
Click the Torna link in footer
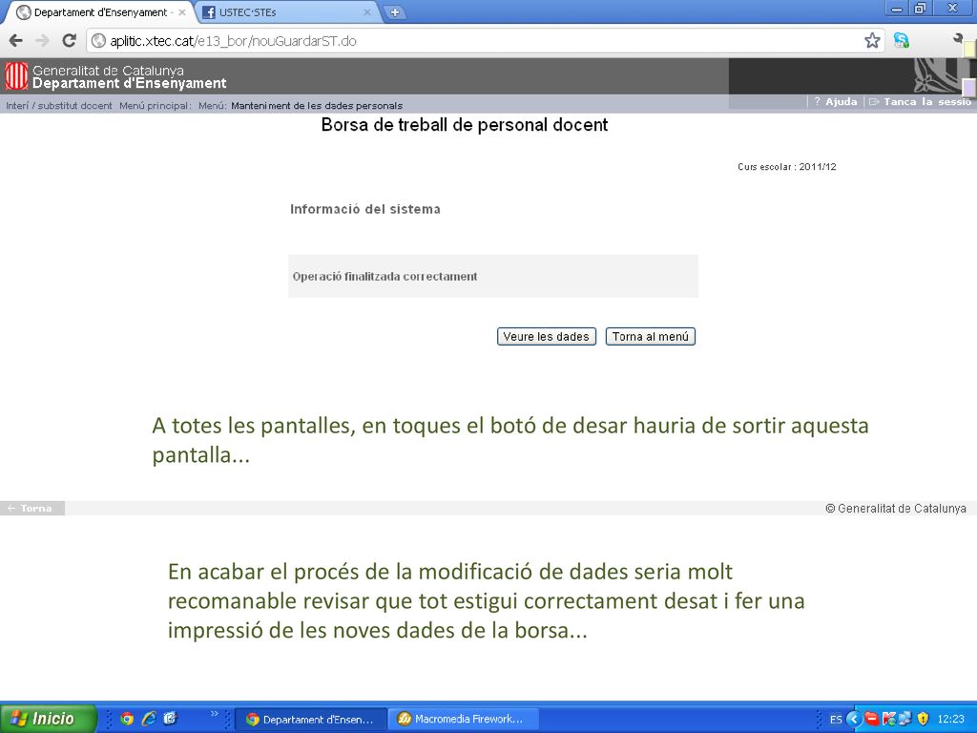click(x=31, y=508)
